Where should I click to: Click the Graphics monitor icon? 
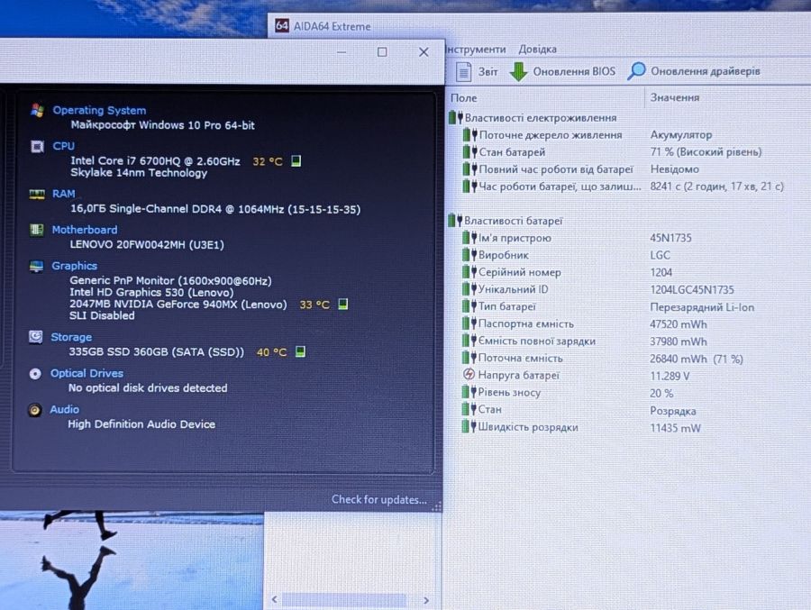[36, 266]
